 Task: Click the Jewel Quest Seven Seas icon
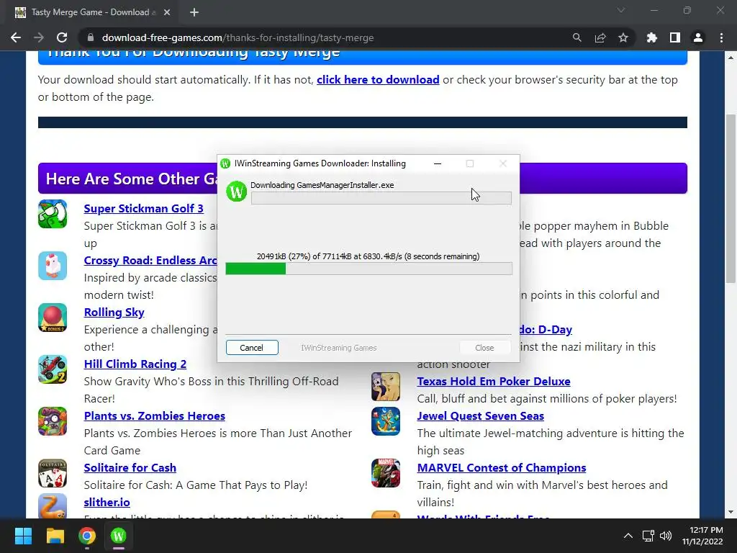coord(386,421)
